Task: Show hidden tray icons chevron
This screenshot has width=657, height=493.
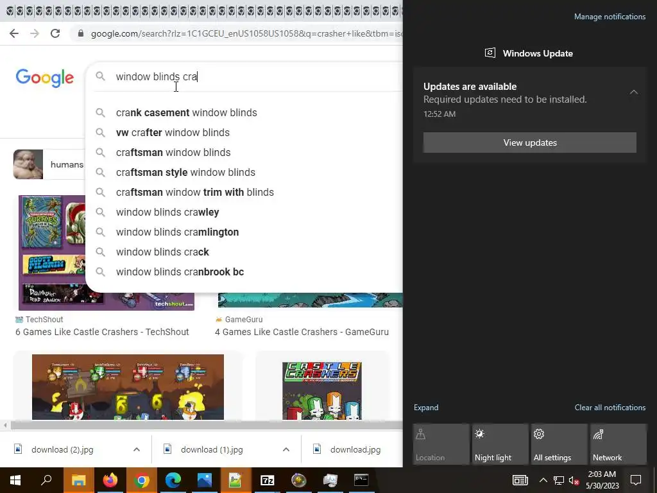Action: (x=543, y=480)
